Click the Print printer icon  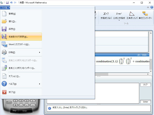pyautogui.click(x=4, y=52)
